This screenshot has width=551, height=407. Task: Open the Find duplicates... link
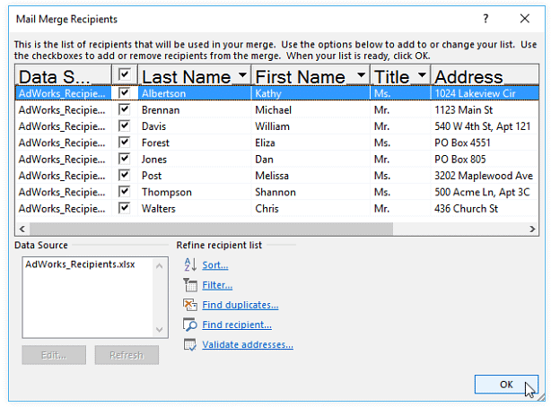pos(240,305)
